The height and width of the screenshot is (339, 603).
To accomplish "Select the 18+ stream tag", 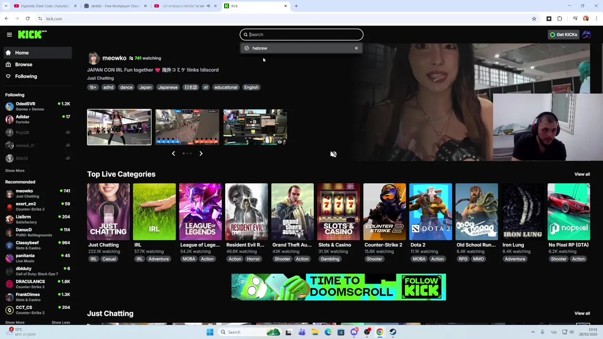I will pos(93,87).
